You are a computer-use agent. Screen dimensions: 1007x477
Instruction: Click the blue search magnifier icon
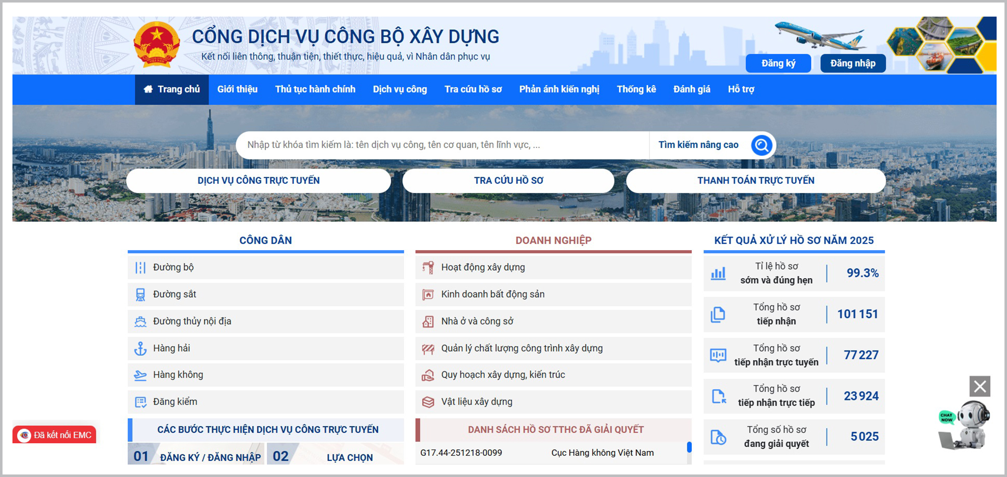761,145
